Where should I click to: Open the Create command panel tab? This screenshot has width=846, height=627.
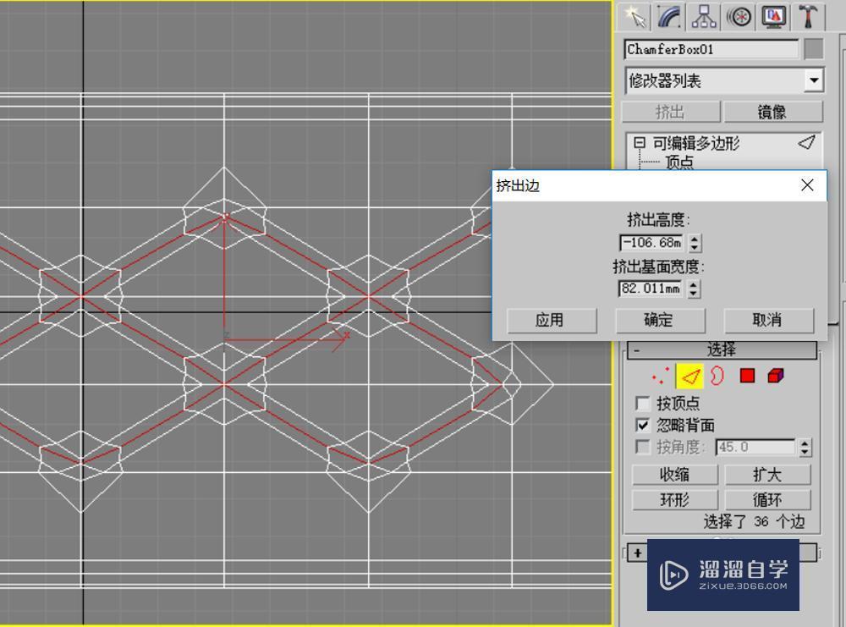(x=635, y=17)
